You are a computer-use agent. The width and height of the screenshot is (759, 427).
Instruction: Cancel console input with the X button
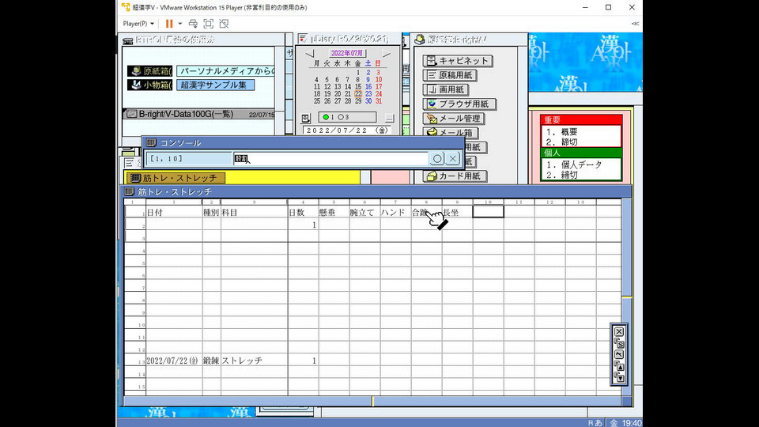point(452,158)
